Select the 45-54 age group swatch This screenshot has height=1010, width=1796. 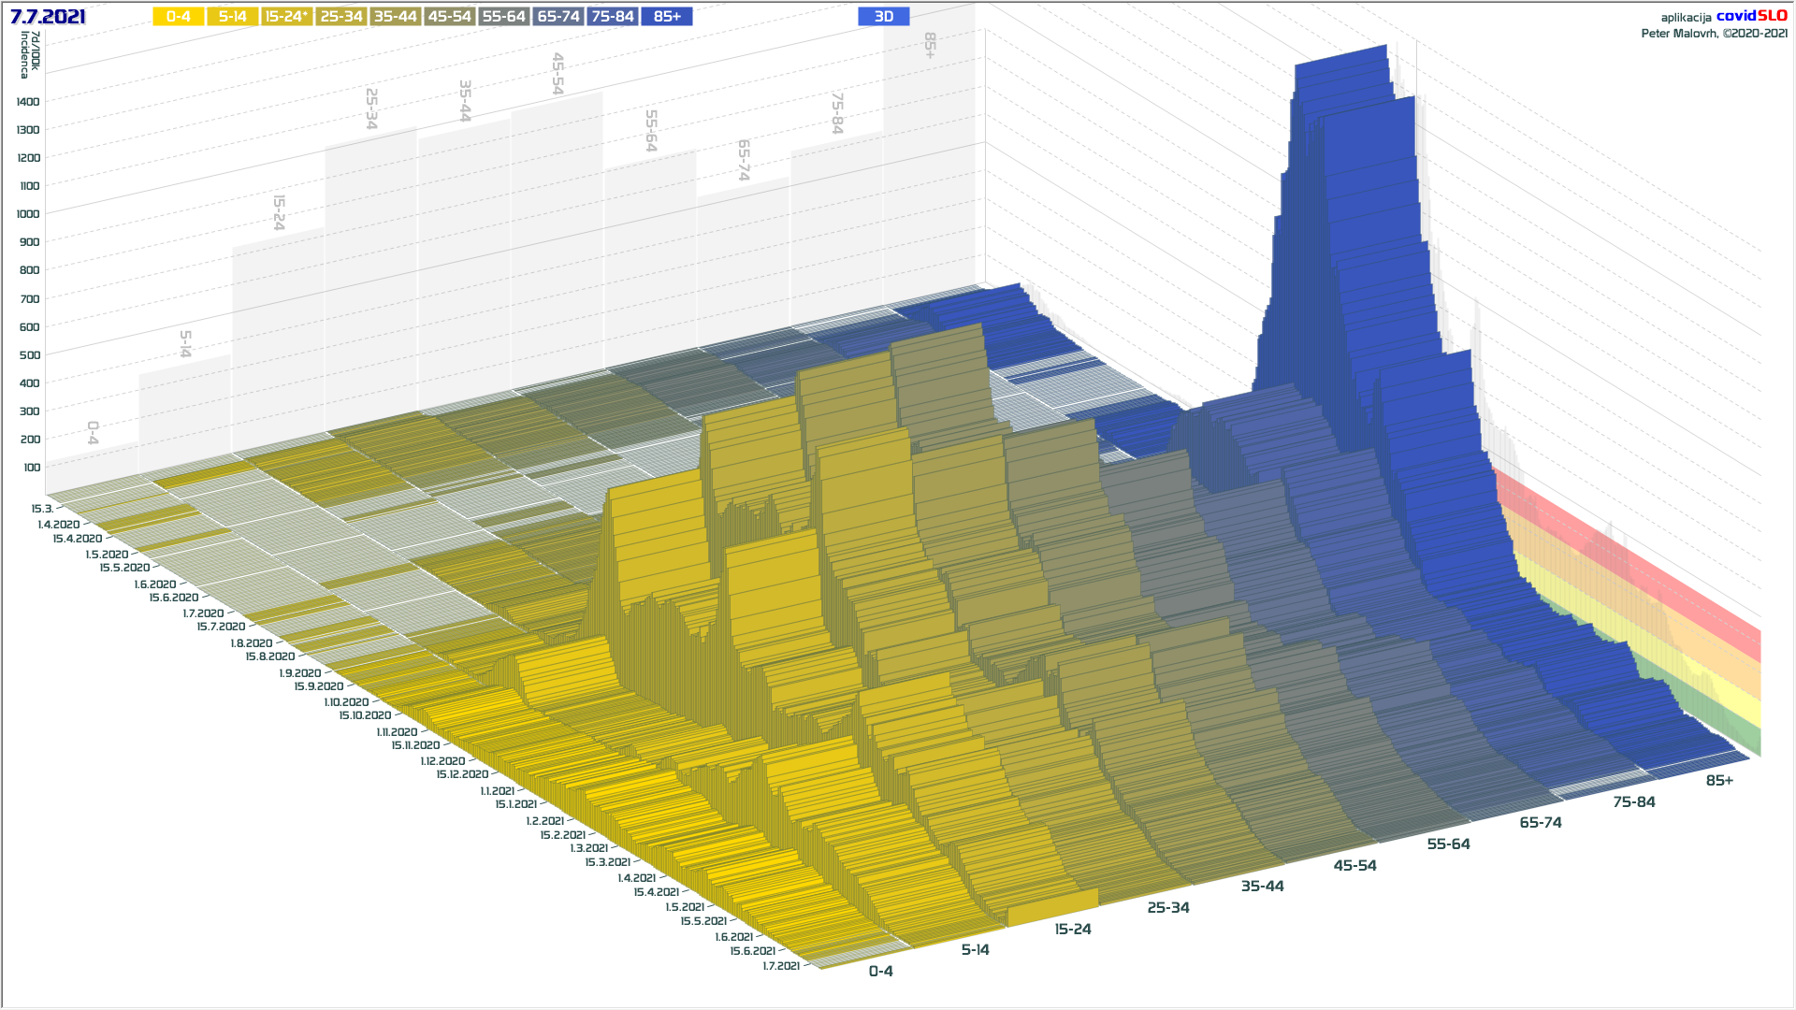450,17
